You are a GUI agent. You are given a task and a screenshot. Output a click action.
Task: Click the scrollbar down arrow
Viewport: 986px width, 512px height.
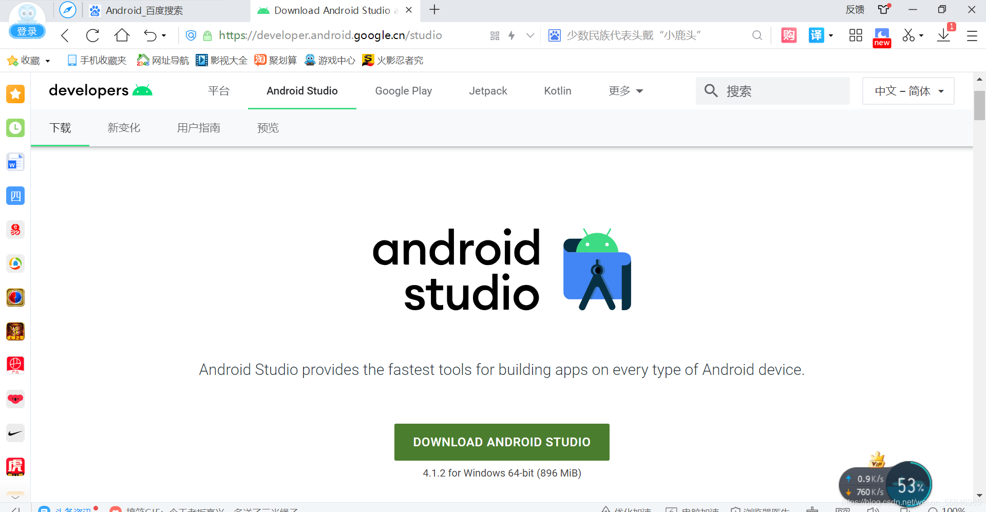(x=979, y=496)
